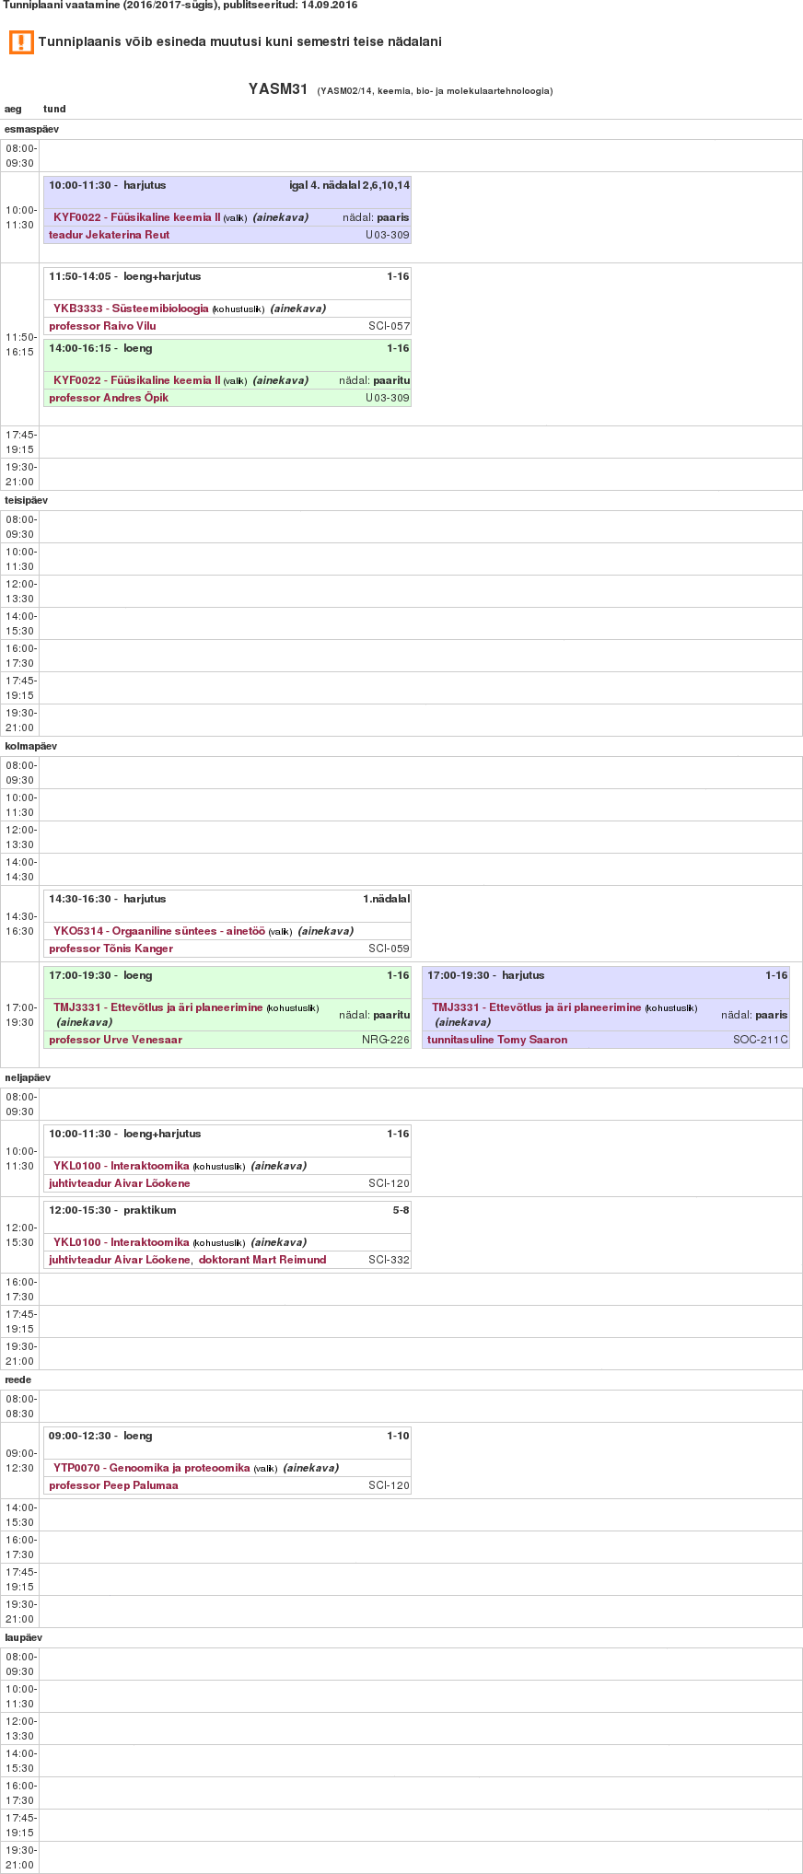This screenshot has height=1874, width=803.
Task: Open teacher Jekaterina Reut's link
Action: pos(109,235)
